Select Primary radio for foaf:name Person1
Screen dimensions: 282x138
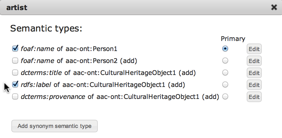pyautogui.click(x=225, y=49)
